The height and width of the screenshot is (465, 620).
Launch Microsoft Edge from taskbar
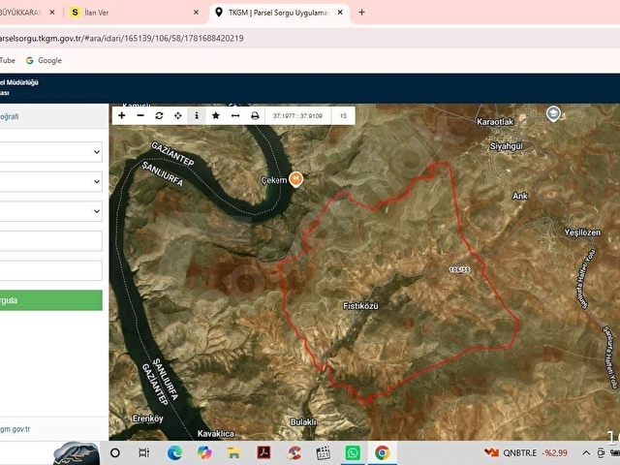pos(174,452)
